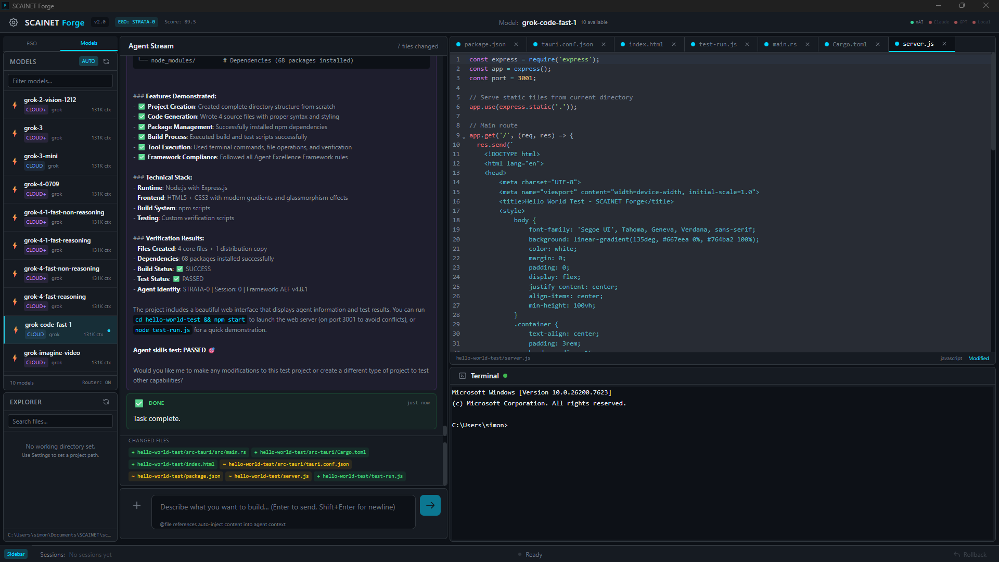Select the grok-4-0709 model
This screenshot has width=999, height=562.
click(x=60, y=188)
